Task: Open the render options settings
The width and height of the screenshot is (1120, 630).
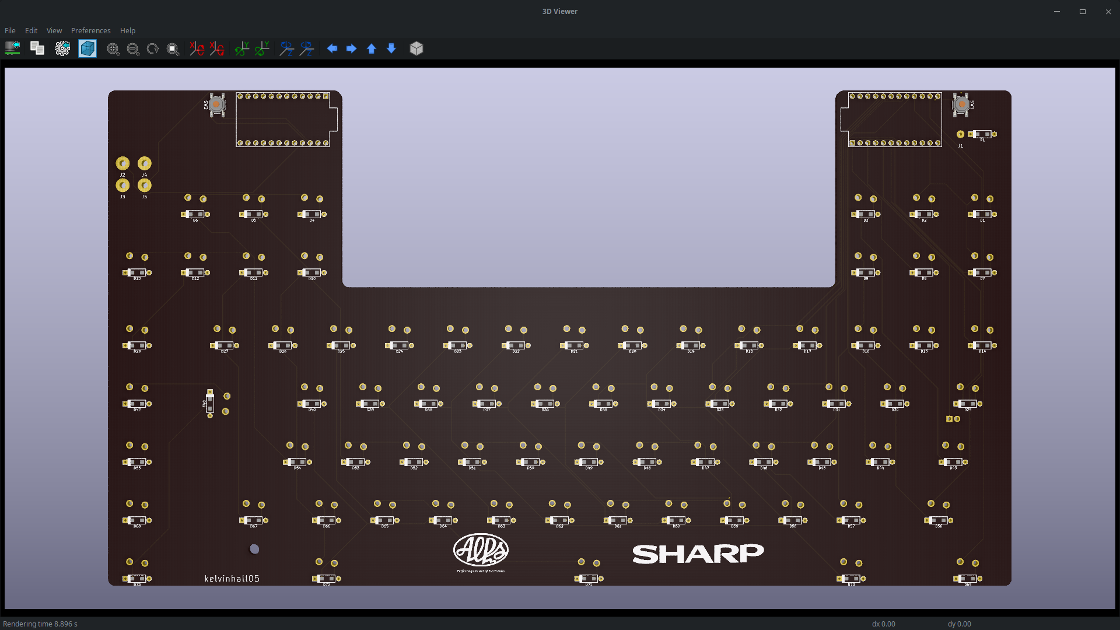Action: pos(62,48)
